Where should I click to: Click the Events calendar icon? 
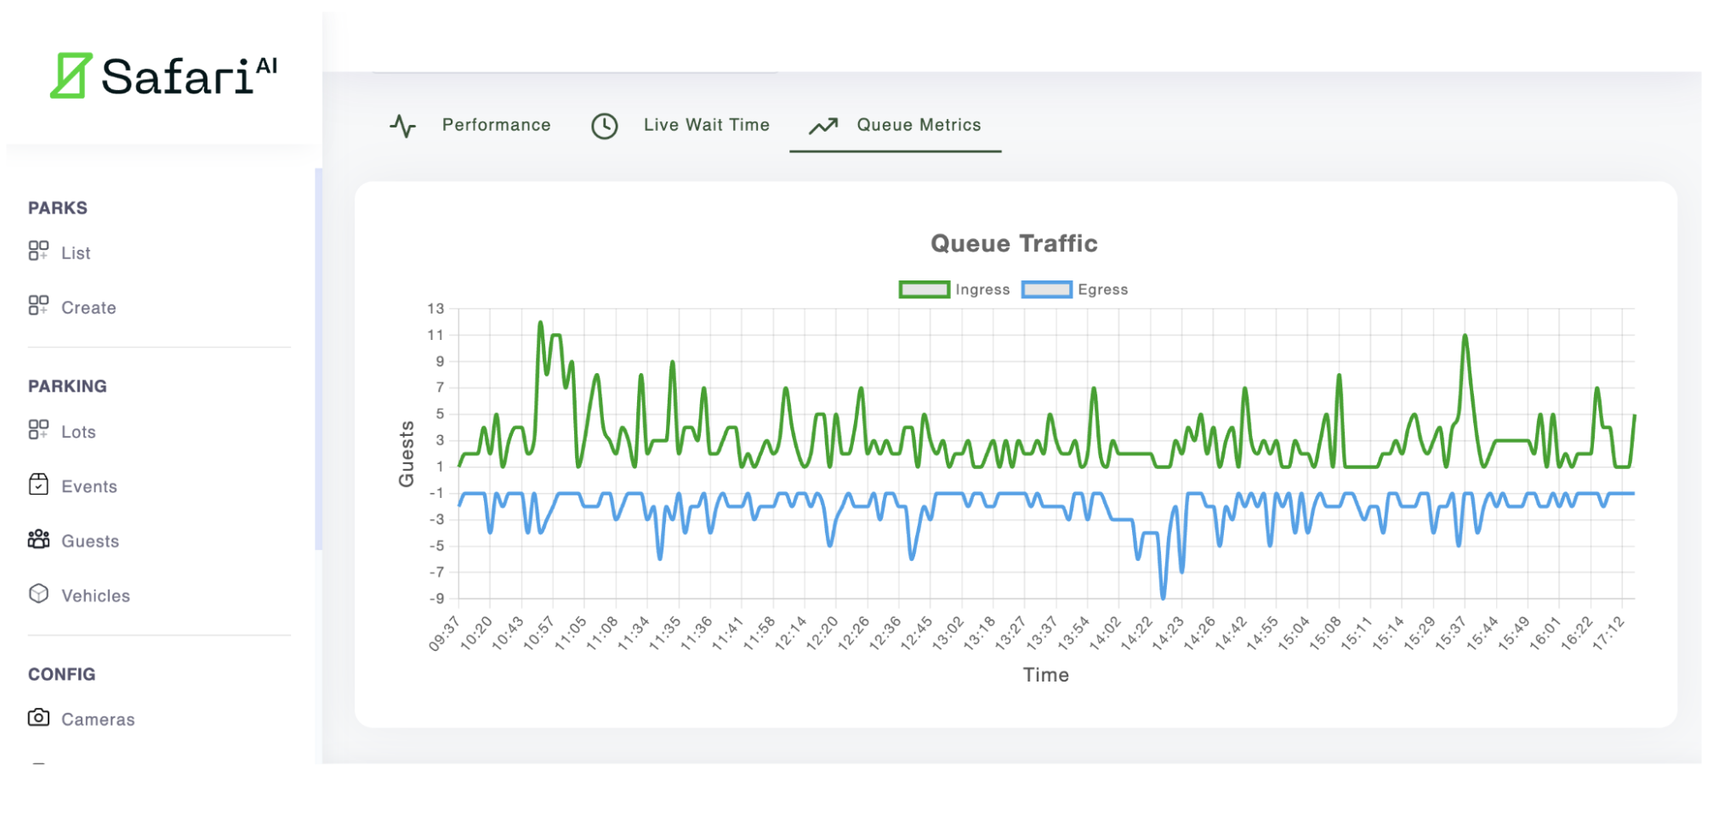point(38,484)
